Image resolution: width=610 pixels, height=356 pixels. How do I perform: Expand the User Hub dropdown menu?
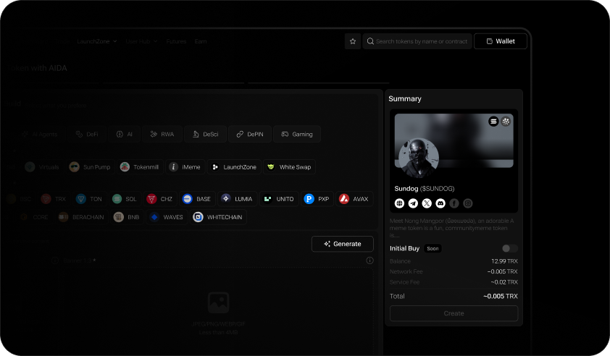[x=141, y=41]
